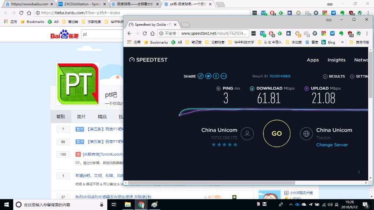Open the notification center icon

click(366, 205)
